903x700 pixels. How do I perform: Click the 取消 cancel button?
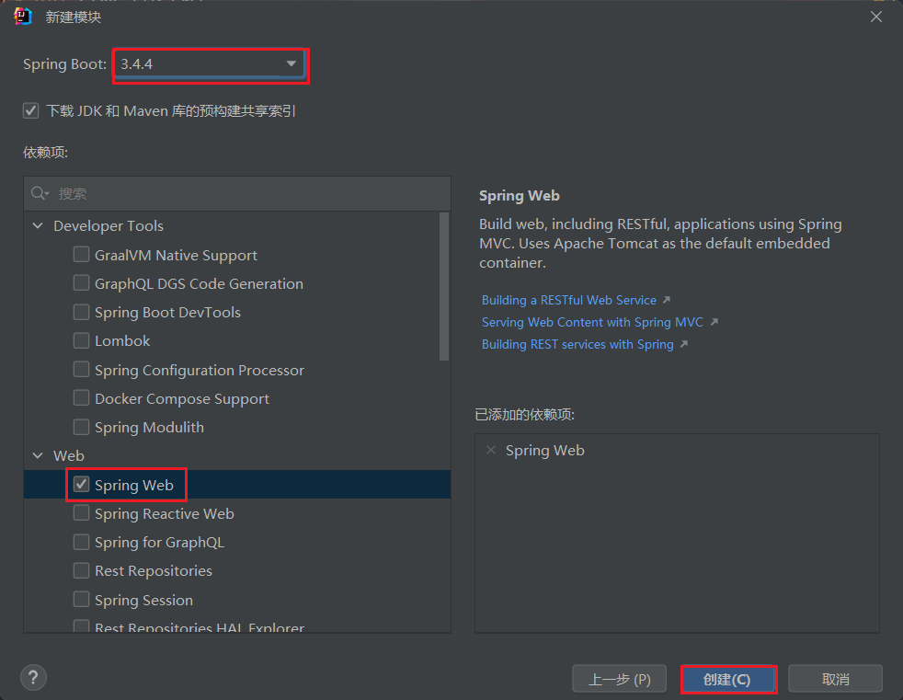click(835, 679)
